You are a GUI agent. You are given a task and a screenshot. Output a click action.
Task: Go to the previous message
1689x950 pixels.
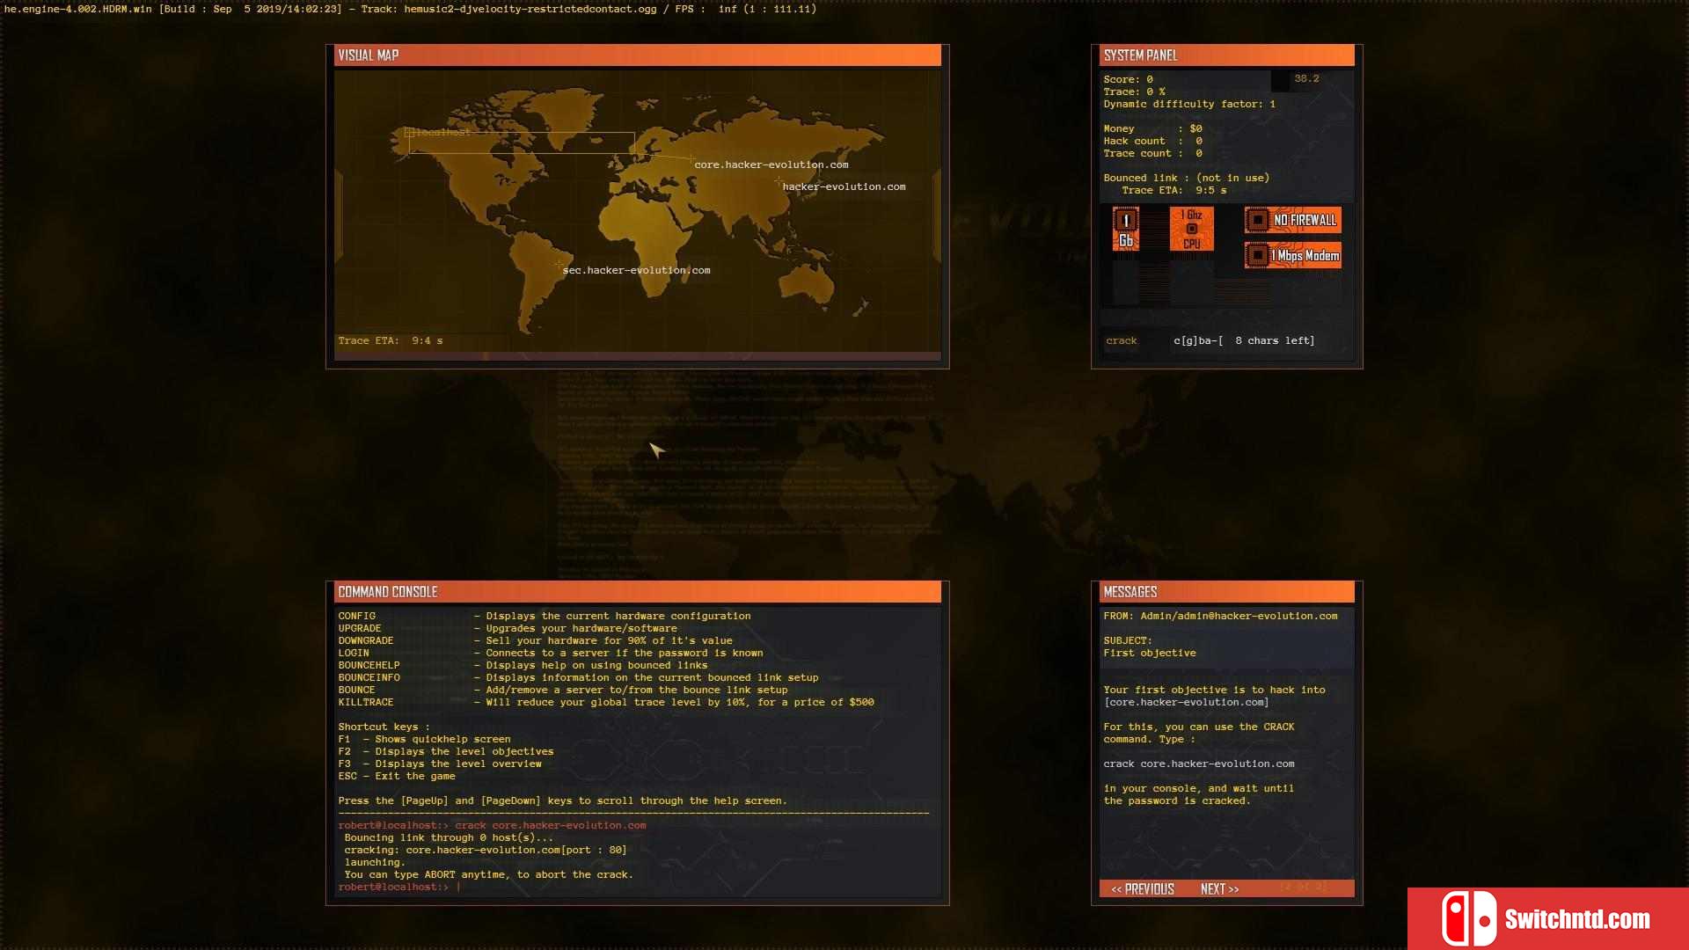[1142, 889]
